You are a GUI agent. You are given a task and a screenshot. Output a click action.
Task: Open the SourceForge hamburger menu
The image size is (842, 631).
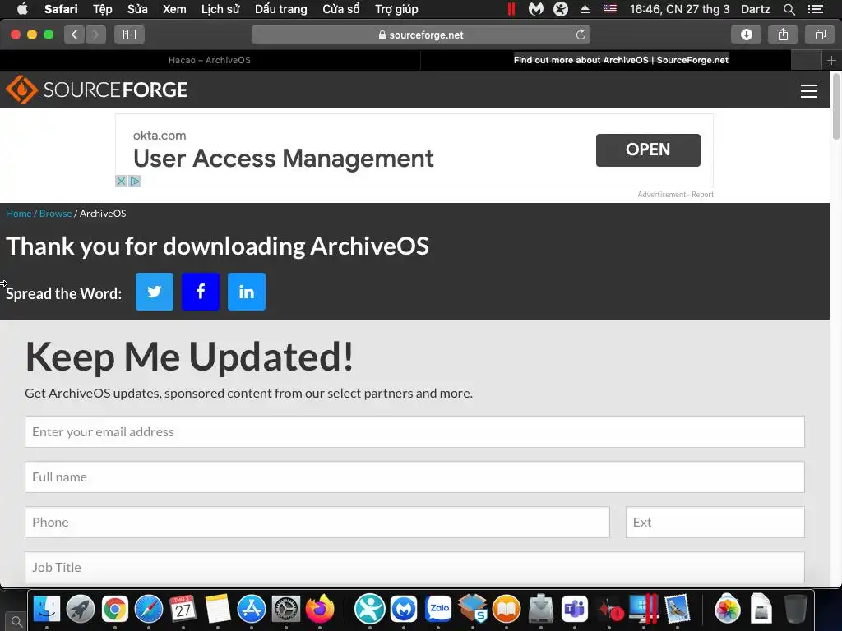(809, 90)
